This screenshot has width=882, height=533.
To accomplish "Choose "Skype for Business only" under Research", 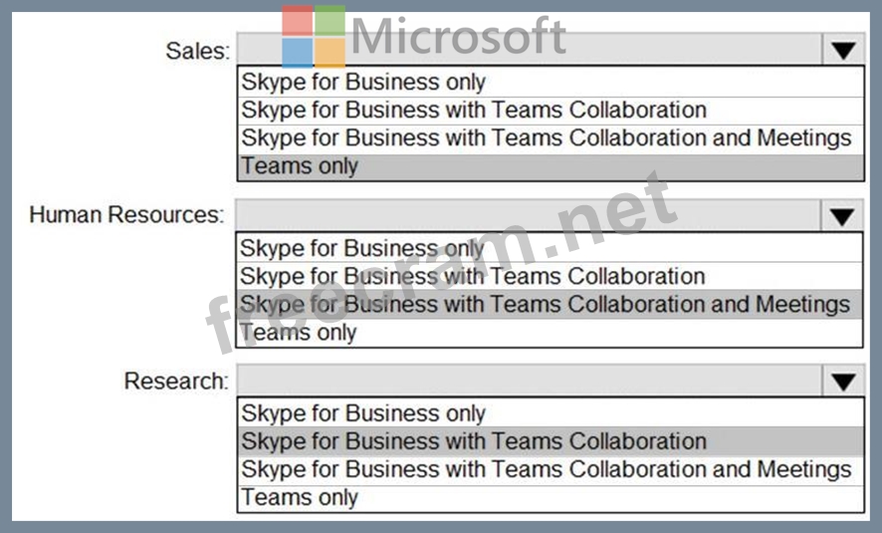I will (x=363, y=413).
